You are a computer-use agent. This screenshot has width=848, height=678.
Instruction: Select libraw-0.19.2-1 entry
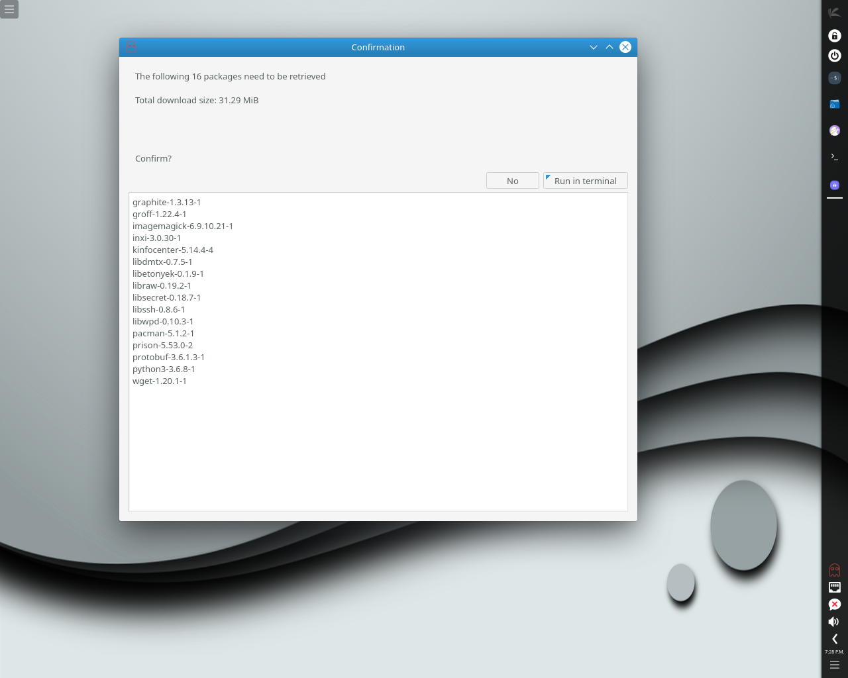[162, 286]
